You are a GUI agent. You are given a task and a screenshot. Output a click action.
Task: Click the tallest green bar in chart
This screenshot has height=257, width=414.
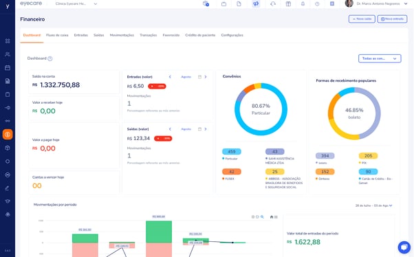pyautogui.click(x=159, y=232)
